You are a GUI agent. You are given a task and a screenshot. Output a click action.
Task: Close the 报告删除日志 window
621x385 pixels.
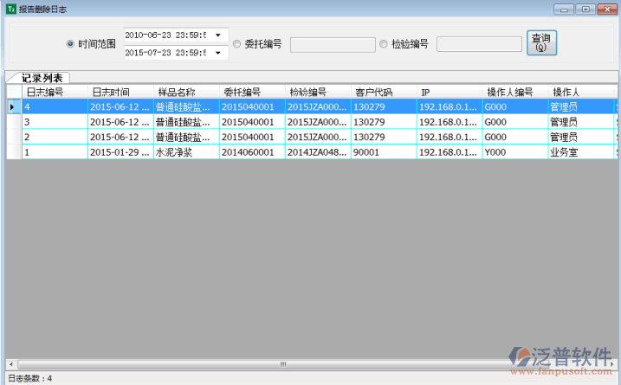point(606,9)
